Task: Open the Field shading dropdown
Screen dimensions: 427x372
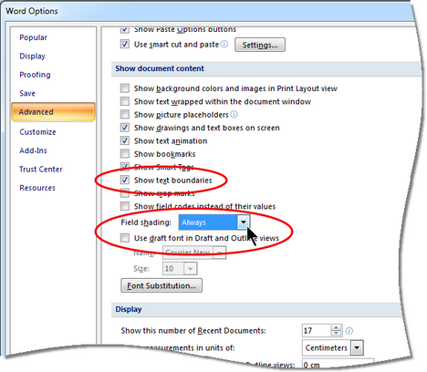Action: coord(244,222)
